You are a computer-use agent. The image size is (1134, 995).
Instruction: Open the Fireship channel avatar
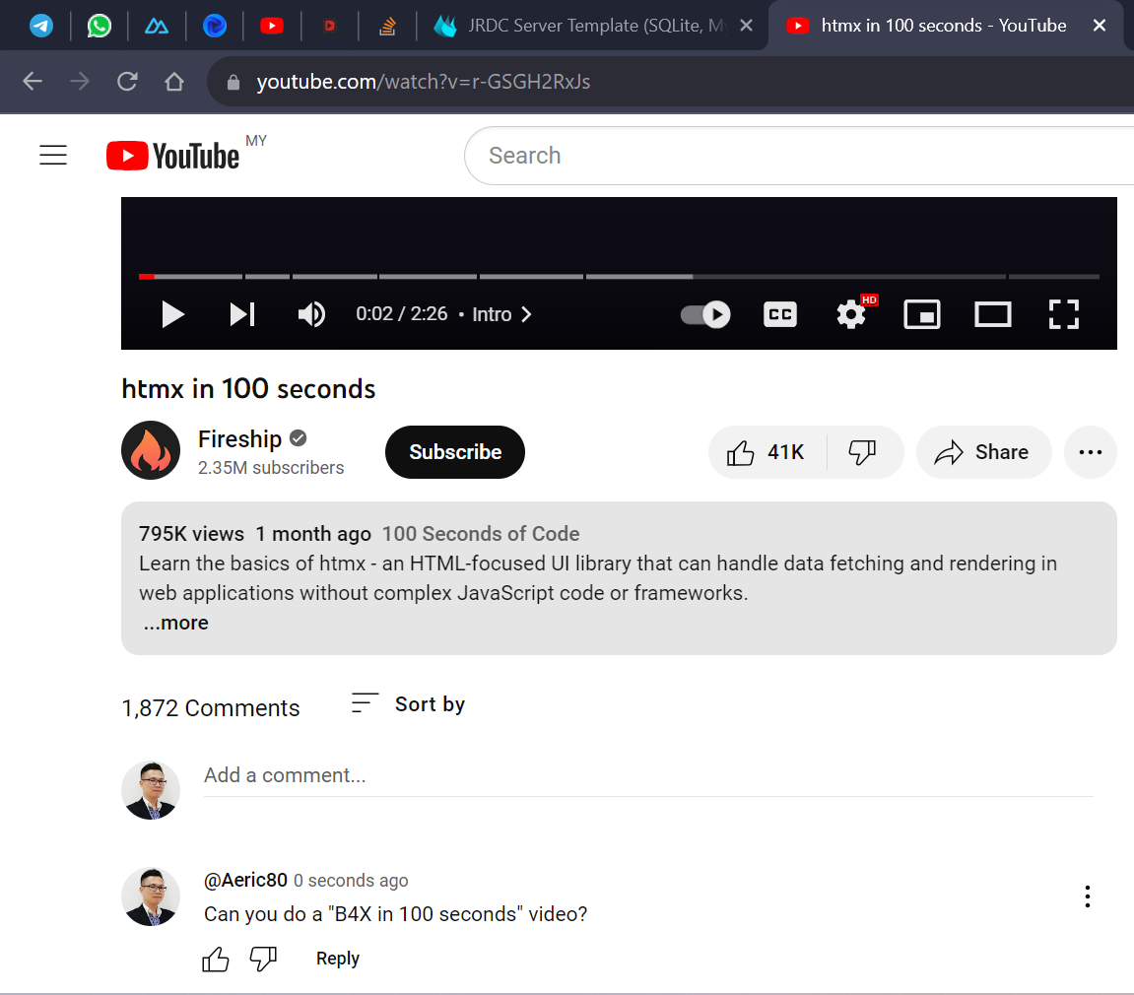point(151,450)
